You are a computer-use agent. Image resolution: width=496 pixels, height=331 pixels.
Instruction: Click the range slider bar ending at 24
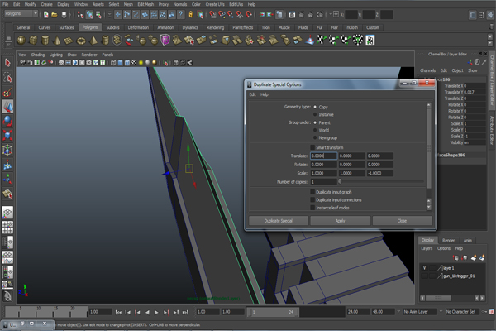point(273,312)
